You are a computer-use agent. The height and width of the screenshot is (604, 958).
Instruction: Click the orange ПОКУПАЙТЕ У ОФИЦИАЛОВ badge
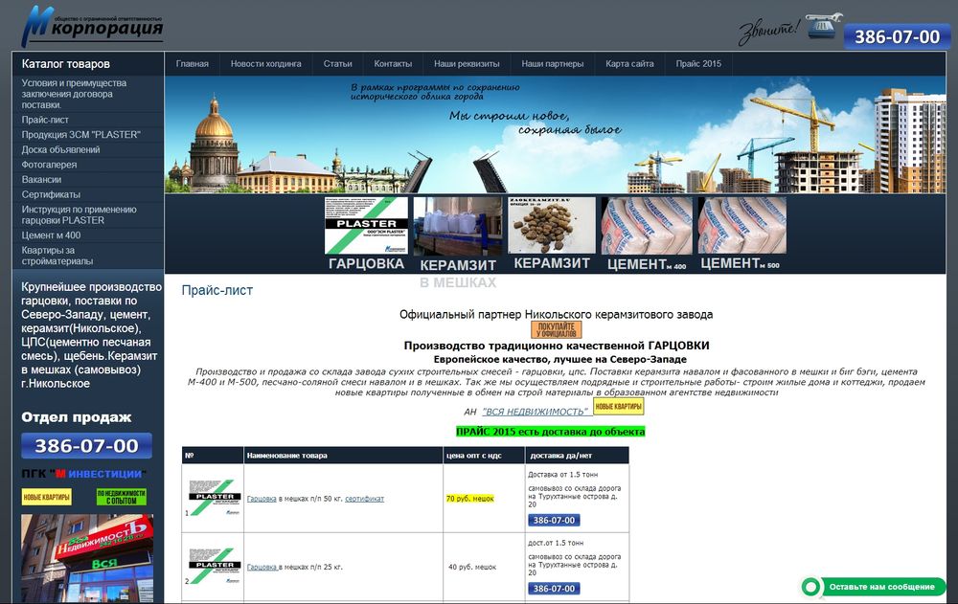pos(556,330)
